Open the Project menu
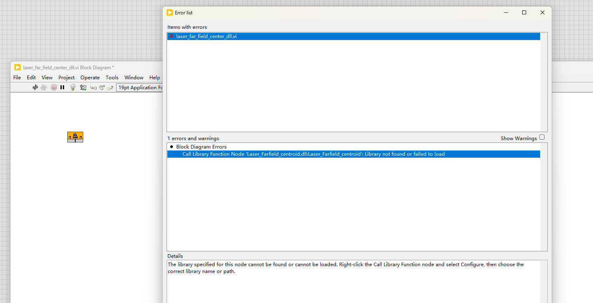This screenshot has width=593, height=303. coord(66,77)
